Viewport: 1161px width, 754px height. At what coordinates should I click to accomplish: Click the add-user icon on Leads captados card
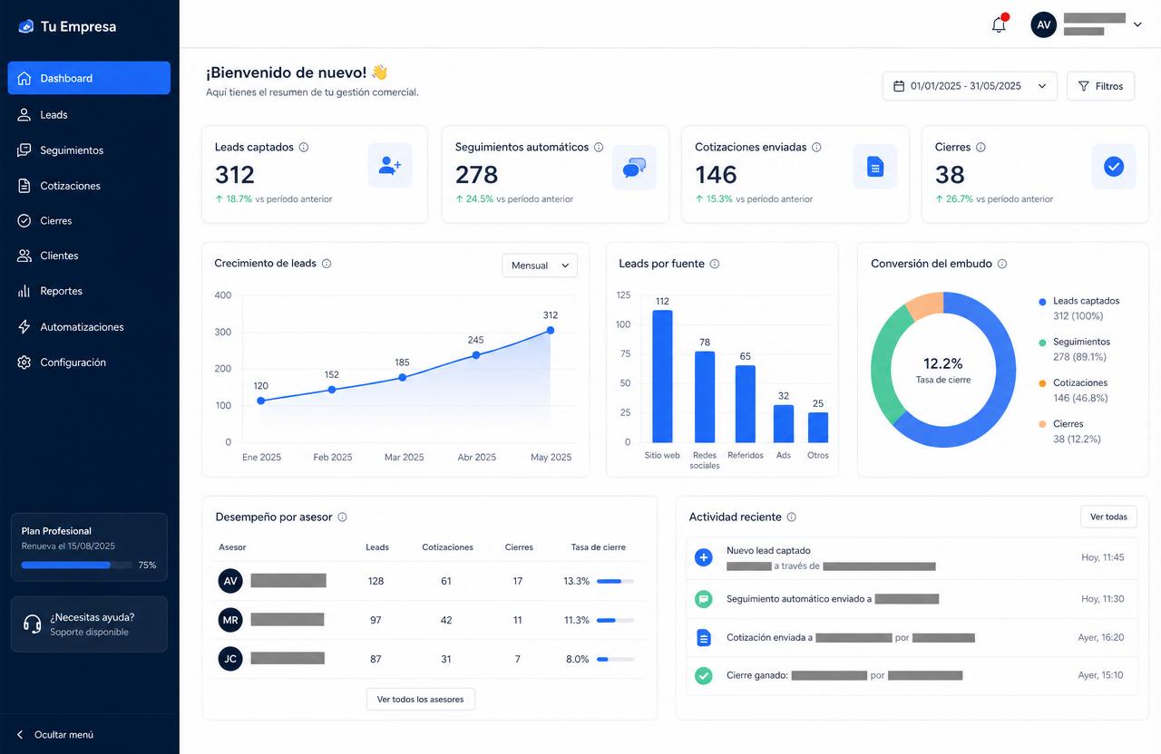tap(390, 166)
